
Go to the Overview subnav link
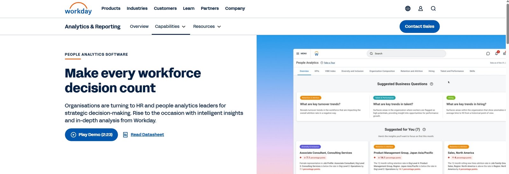(x=139, y=26)
